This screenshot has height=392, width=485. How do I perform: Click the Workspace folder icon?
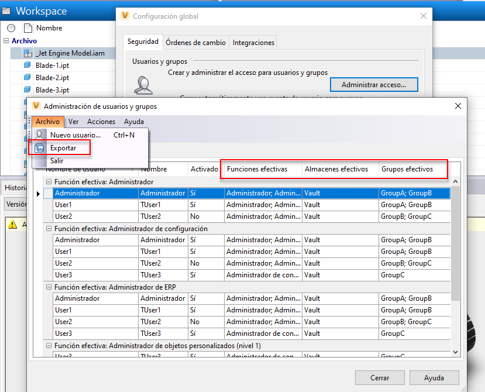pos(6,11)
